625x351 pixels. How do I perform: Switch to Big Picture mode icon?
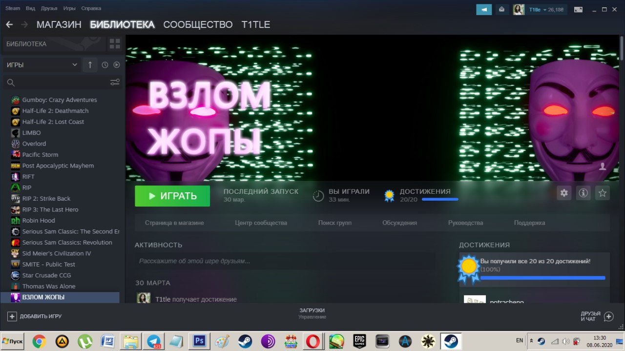tap(578, 9)
